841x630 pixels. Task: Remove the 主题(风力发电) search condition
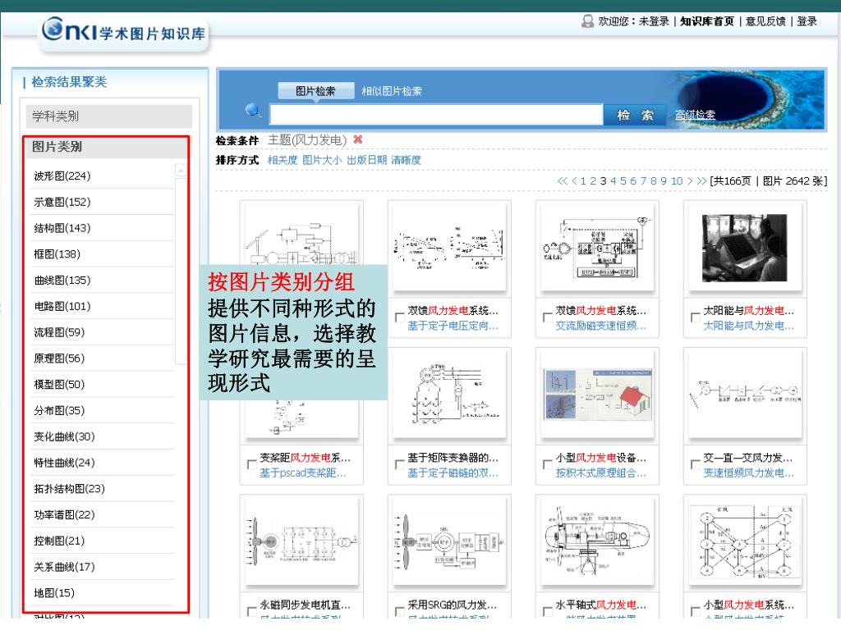tap(358, 139)
